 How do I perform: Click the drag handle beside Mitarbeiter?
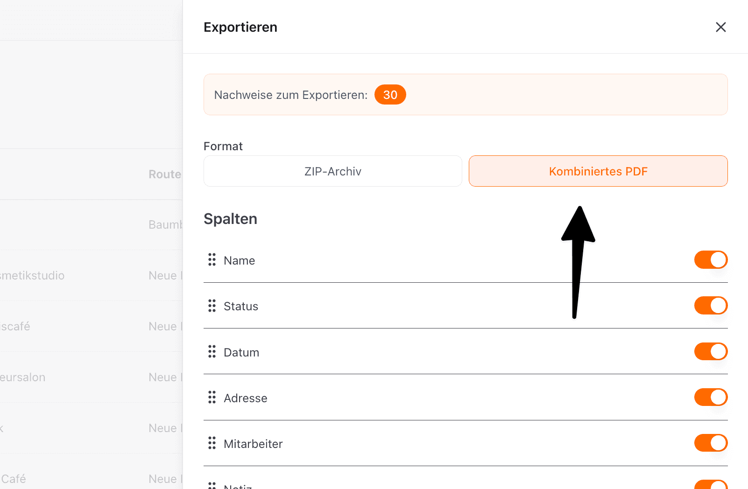point(212,443)
